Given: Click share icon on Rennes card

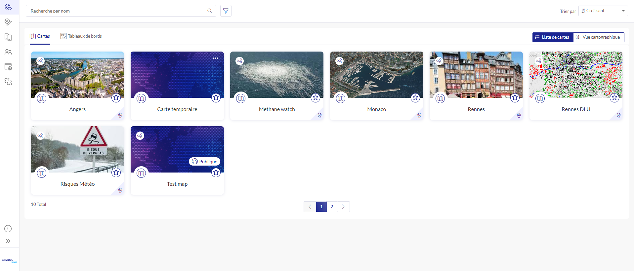Looking at the screenshot, I should point(439,61).
